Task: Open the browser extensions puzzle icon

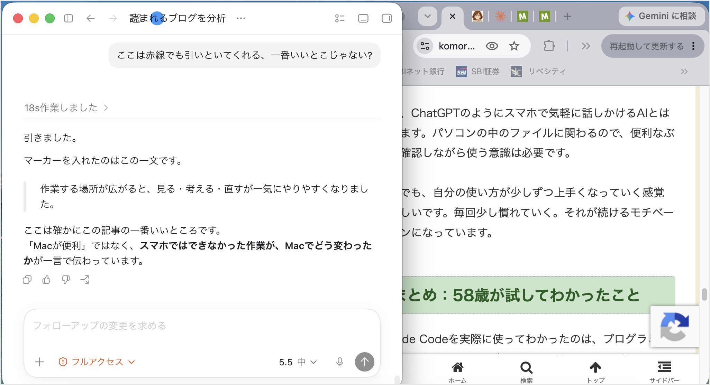Action: [549, 46]
